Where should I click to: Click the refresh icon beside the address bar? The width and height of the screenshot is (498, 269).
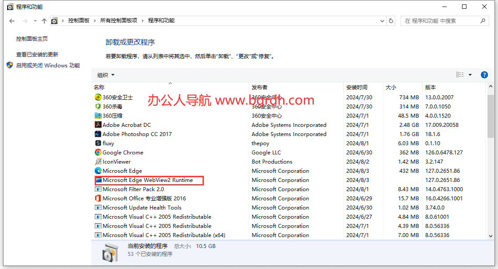click(x=391, y=21)
